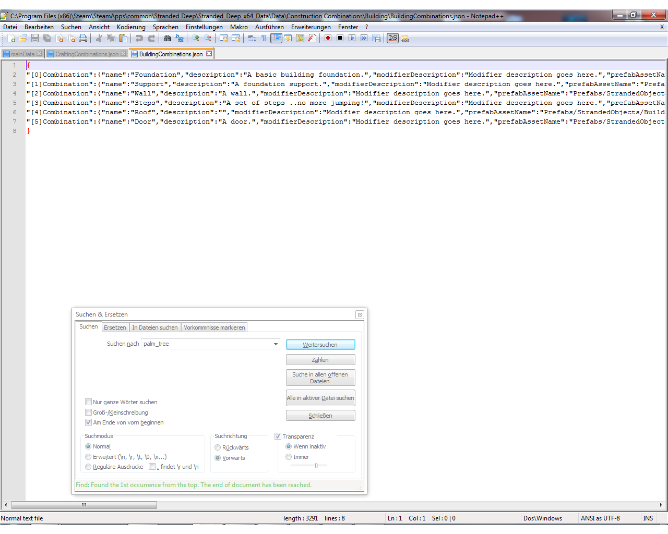Viewport: 668px width, 534px height.
Task: Click the Print toolbar icon
Action: pos(83,38)
